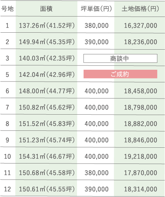
Task: Click area 150.82㎡(45.62坪) cell
Action: (47, 107)
